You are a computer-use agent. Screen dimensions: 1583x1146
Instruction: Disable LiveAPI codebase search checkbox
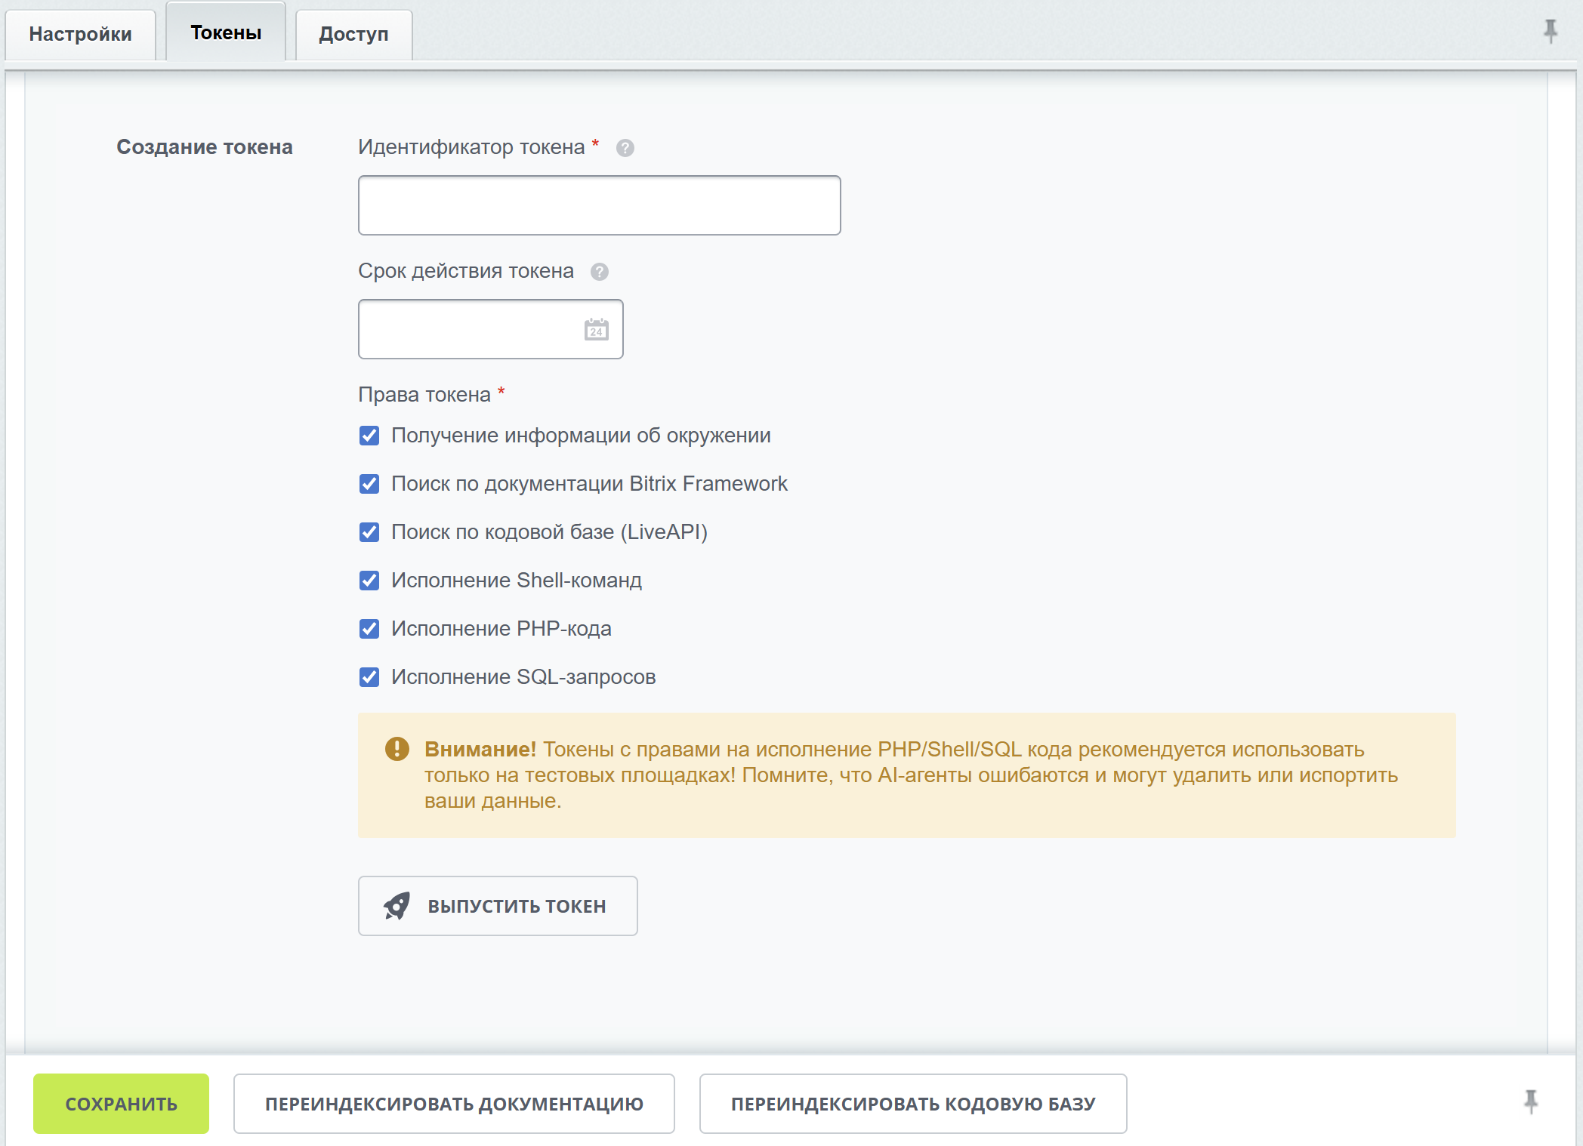coord(369,532)
